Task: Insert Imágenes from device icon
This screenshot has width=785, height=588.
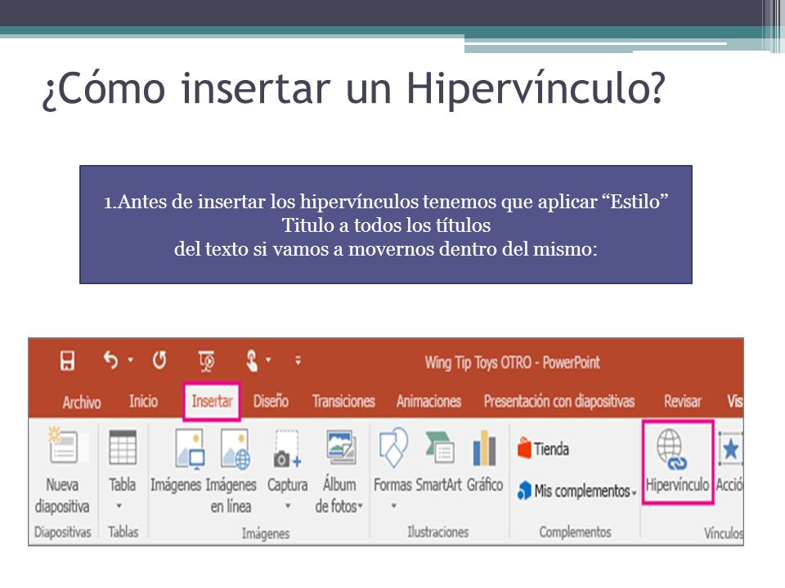Action: (x=190, y=448)
